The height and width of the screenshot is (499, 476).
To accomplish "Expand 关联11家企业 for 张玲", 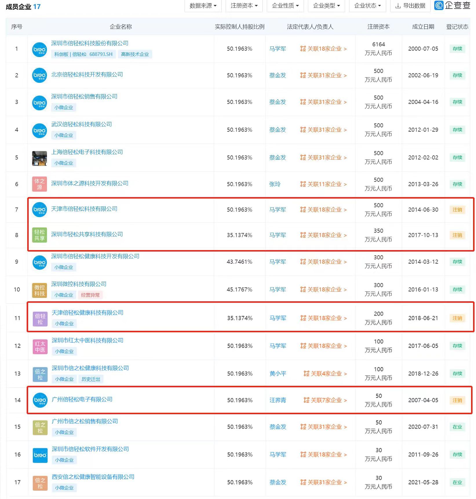I will 324,184.
